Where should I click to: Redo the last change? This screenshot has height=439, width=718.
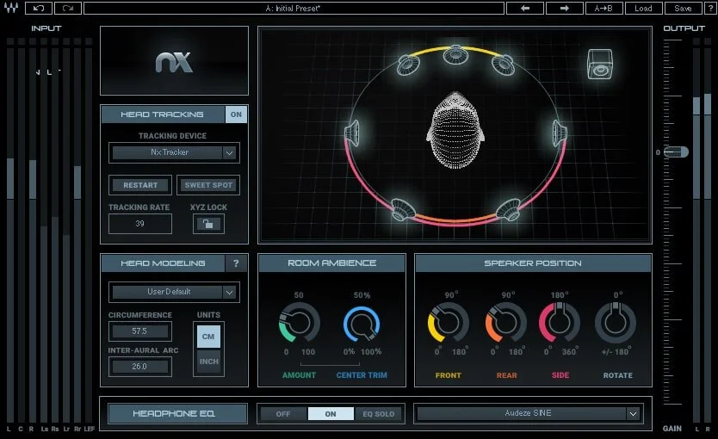point(68,9)
